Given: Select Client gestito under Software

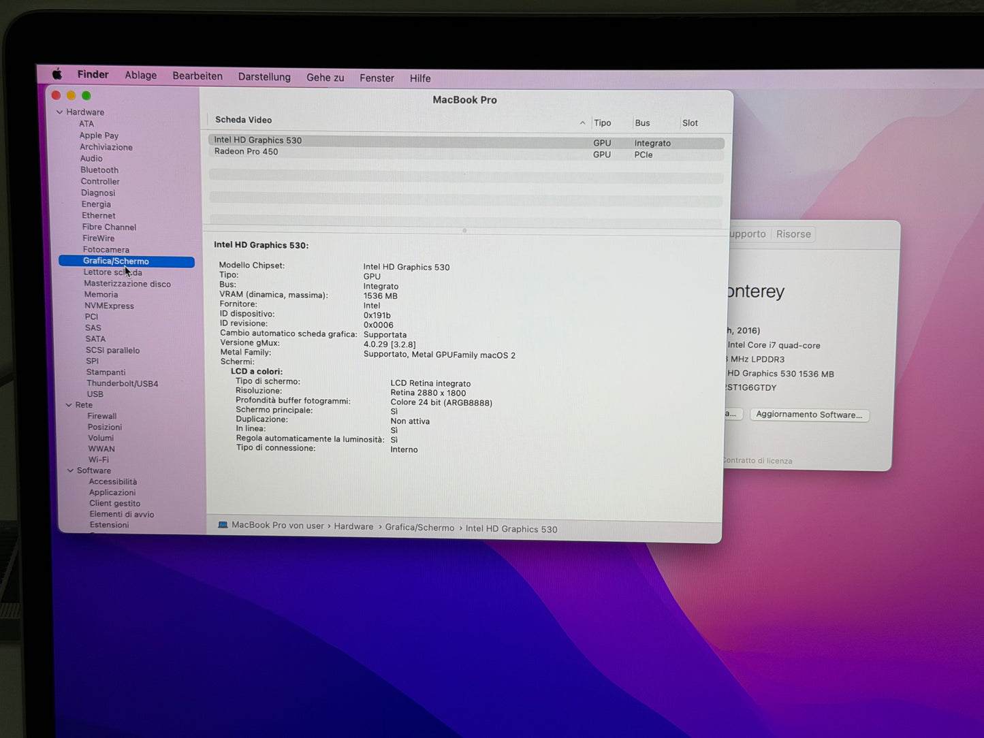Looking at the screenshot, I should click(114, 503).
